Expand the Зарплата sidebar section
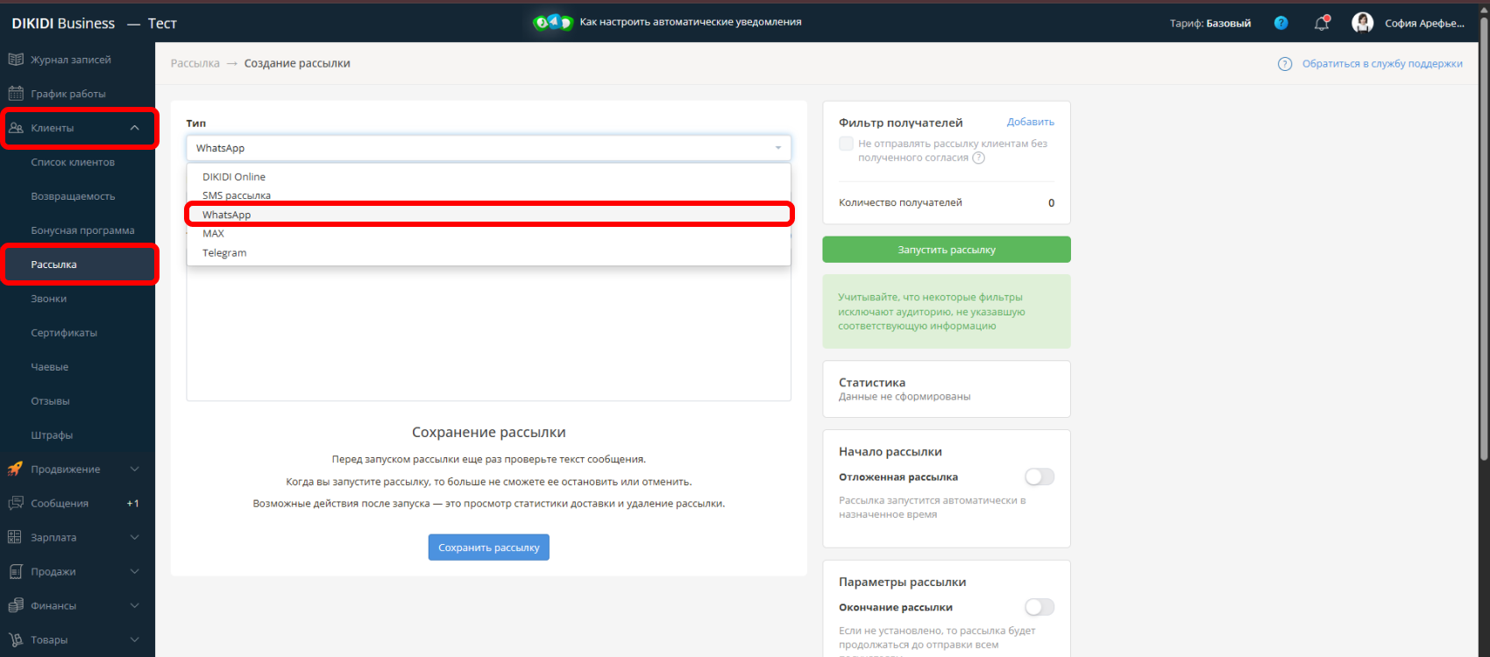Image resolution: width=1490 pixels, height=657 pixels. [134, 538]
